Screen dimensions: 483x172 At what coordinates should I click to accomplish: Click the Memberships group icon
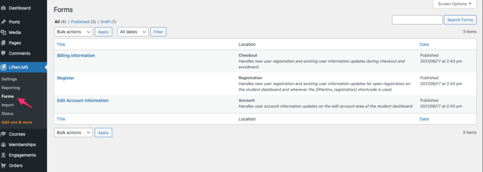(x=3, y=145)
